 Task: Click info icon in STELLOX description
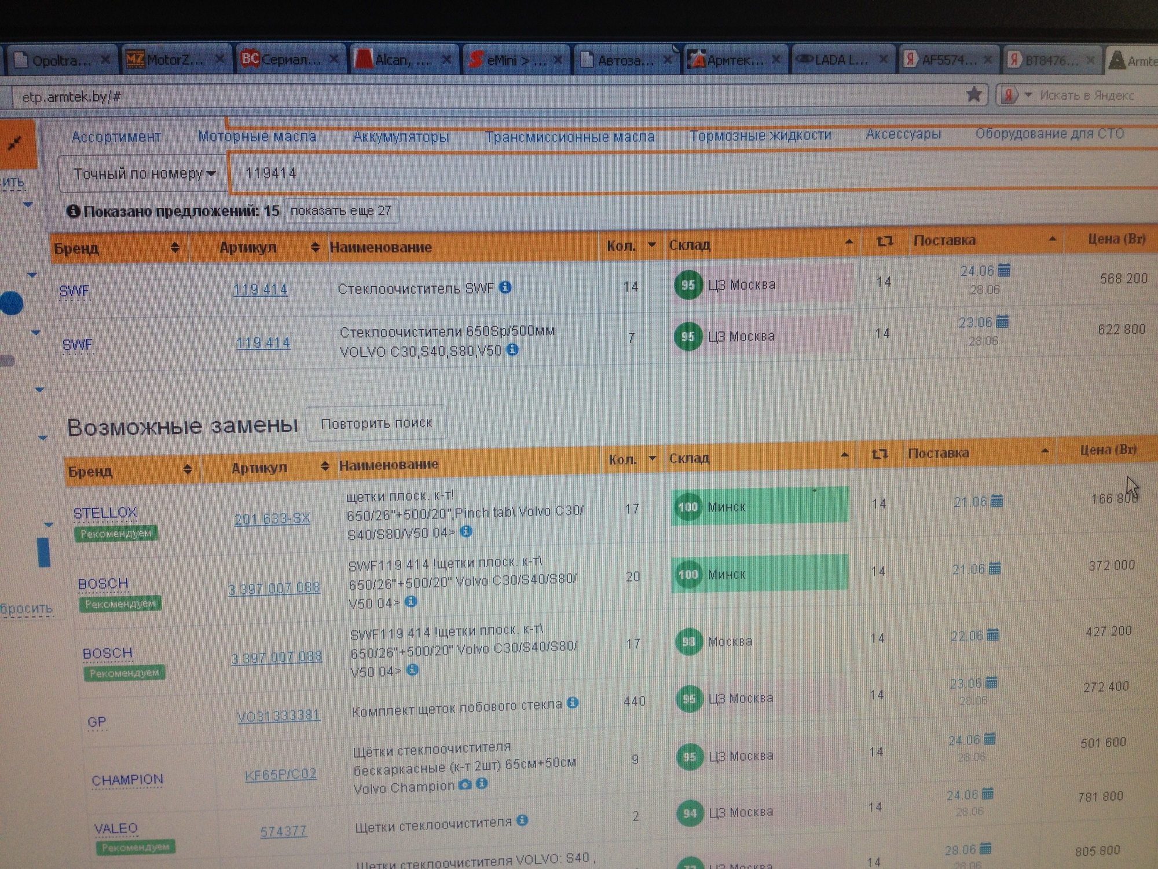pyautogui.click(x=466, y=531)
